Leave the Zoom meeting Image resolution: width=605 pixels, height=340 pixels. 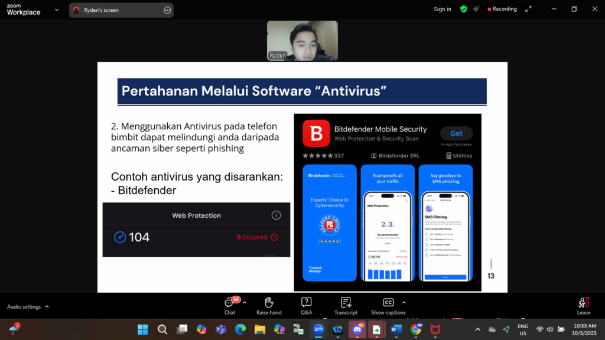(x=583, y=306)
